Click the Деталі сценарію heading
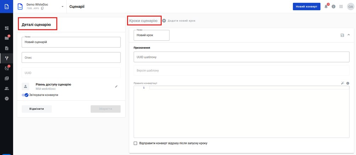 [36, 25]
